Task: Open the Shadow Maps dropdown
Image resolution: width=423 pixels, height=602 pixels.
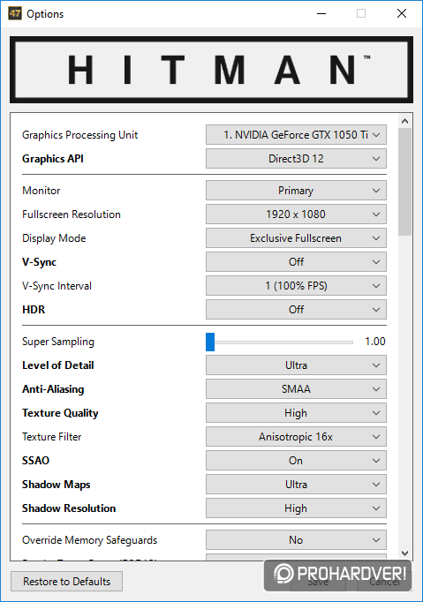Action: (x=296, y=484)
